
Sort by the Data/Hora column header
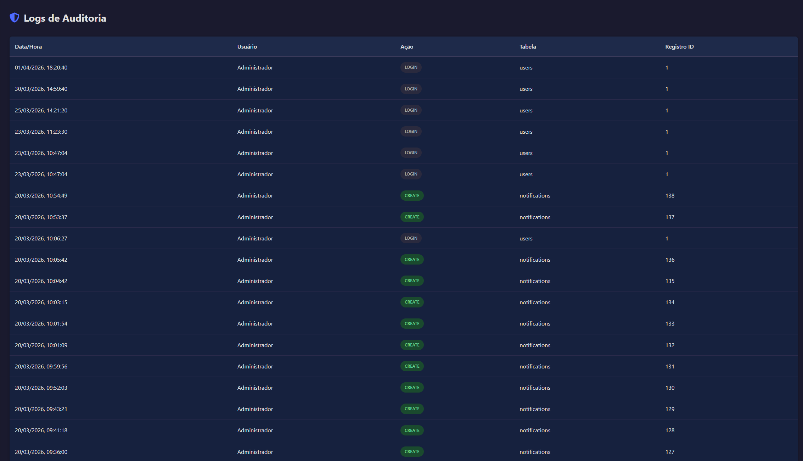(x=28, y=46)
